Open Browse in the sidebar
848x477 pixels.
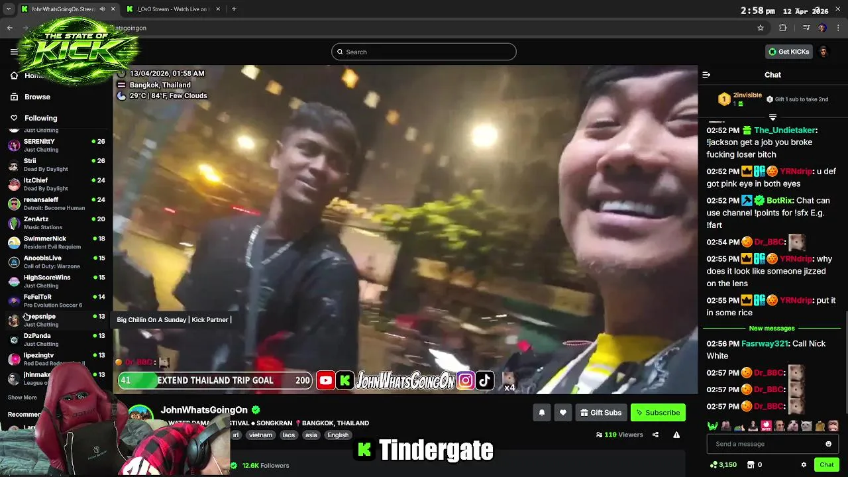(x=37, y=97)
